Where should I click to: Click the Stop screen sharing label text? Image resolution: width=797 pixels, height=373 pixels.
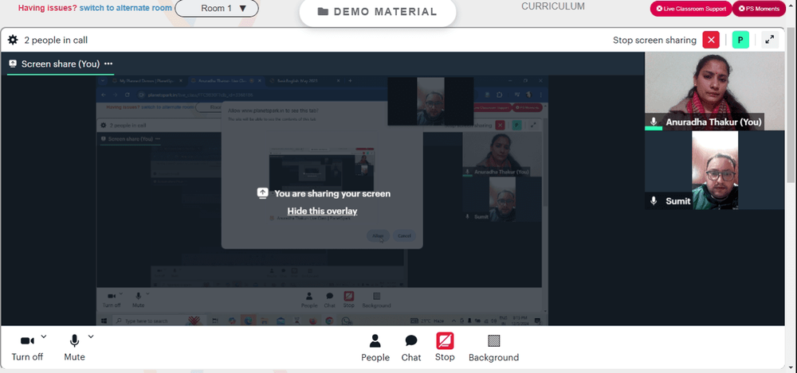(x=654, y=40)
